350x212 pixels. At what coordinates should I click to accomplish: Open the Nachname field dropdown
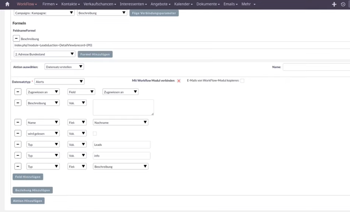tap(121, 122)
